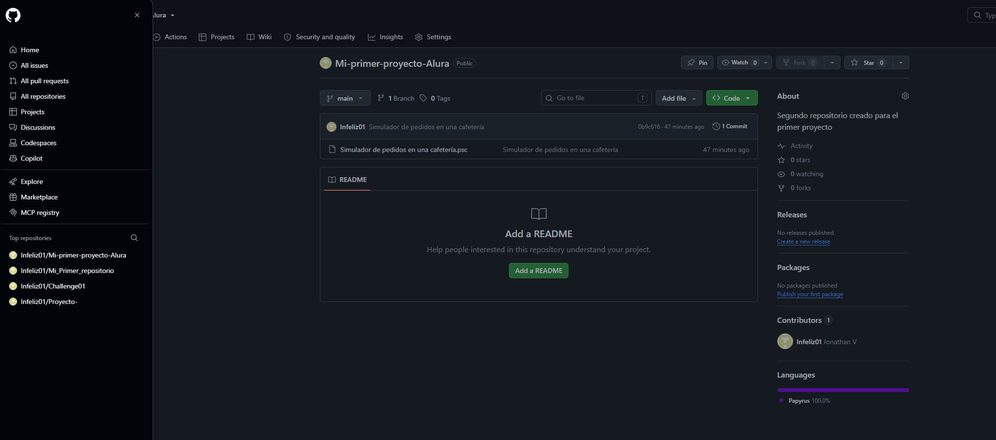Click the Pin repository button

point(697,62)
